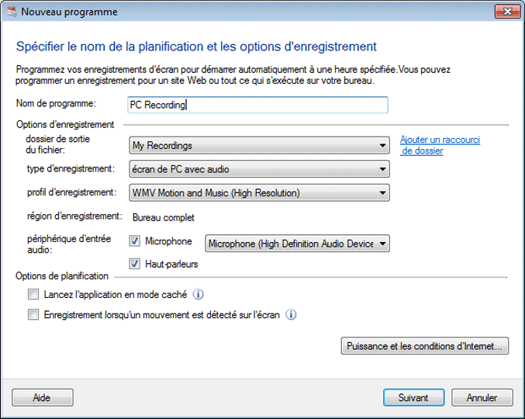Open Puissance et les conditions d'Internet
Viewport: 525px width, 419px height.
[424, 346]
